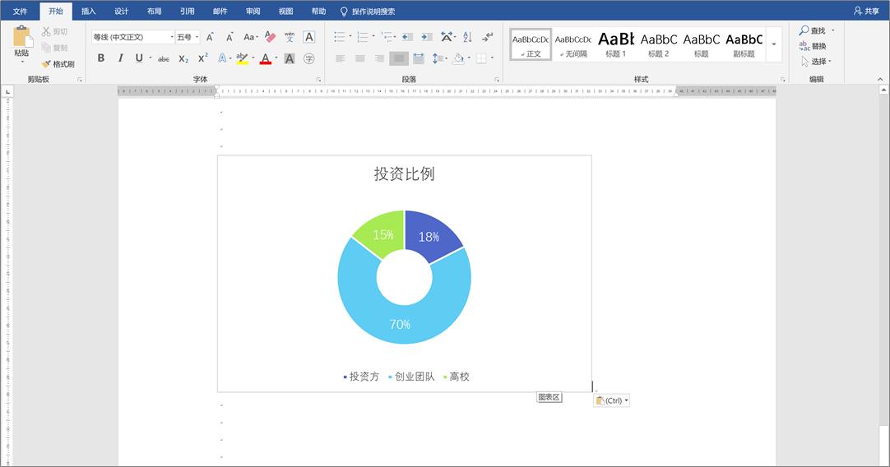Open the font name dropdown
Image resolution: width=890 pixels, height=467 pixels.
172,38
